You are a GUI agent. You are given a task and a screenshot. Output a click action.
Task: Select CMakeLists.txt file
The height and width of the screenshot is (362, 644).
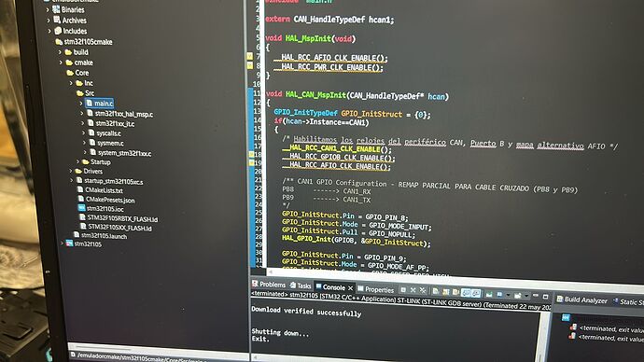(x=100, y=190)
